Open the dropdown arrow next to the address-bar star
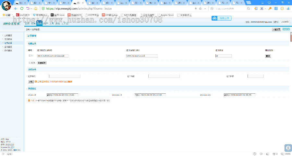This screenshot has width=292, height=156. point(205,8)
